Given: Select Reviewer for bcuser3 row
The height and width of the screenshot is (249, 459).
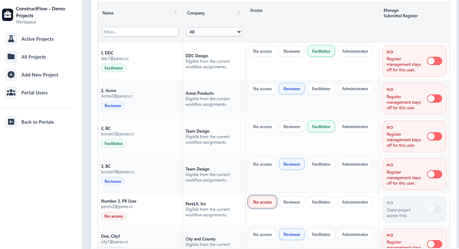Looking at the screenshot, I should click(x=292, y=164).
